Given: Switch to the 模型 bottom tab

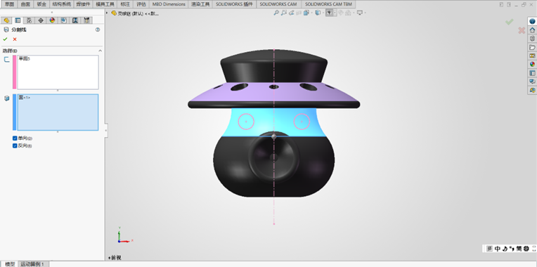Looking at the screenshot, I should tap(10, 264).
